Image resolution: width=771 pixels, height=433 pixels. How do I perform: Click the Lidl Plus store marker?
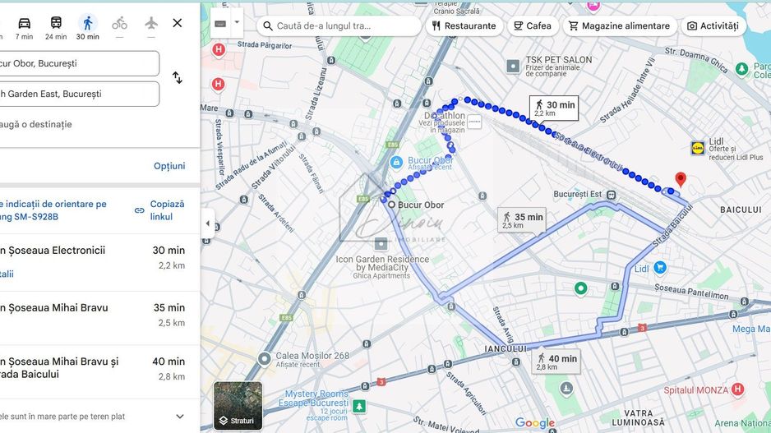coord(698,148)
